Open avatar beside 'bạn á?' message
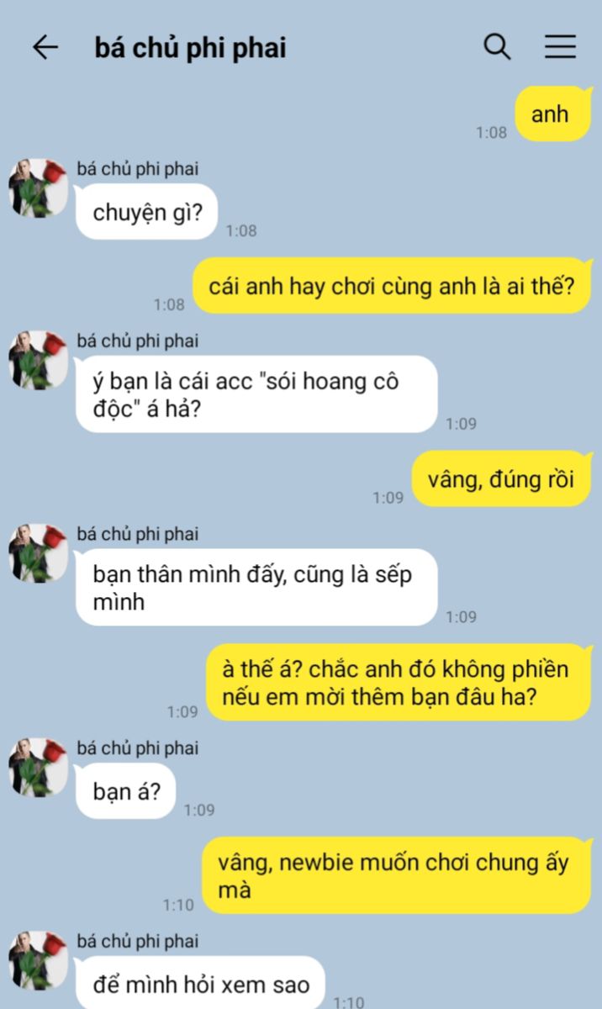The width and height of the screenshot is (602, 1009). 38,768
